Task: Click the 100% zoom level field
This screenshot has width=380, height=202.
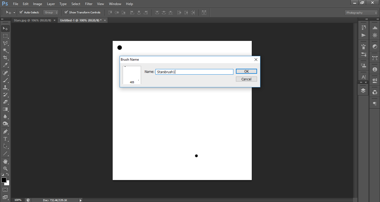Action: (x=18, y=200)
